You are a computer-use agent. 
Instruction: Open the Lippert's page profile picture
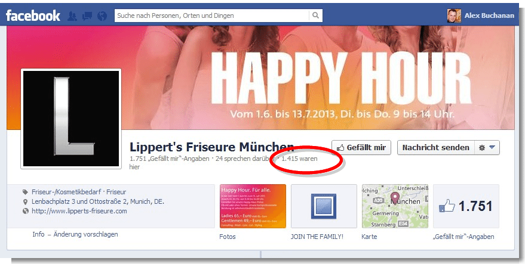coord(71,119)
